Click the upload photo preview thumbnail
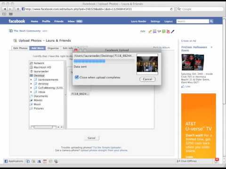The height and width of the screenshot is (169, 226). pyautogui.click(x=147, y=64)
